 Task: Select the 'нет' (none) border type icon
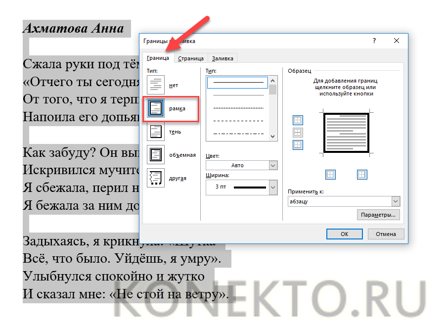click(156, 85)
